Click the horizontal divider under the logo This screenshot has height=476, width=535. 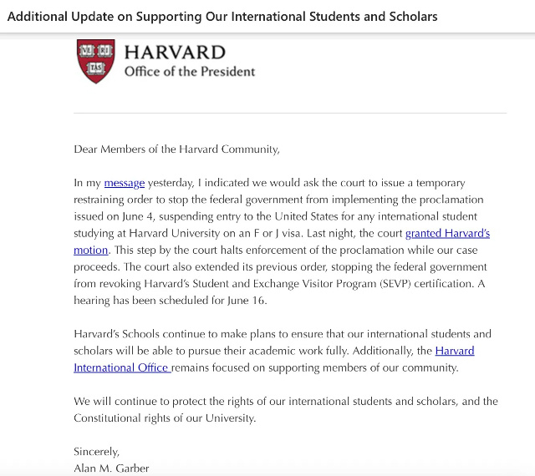(x=290, y=112)
